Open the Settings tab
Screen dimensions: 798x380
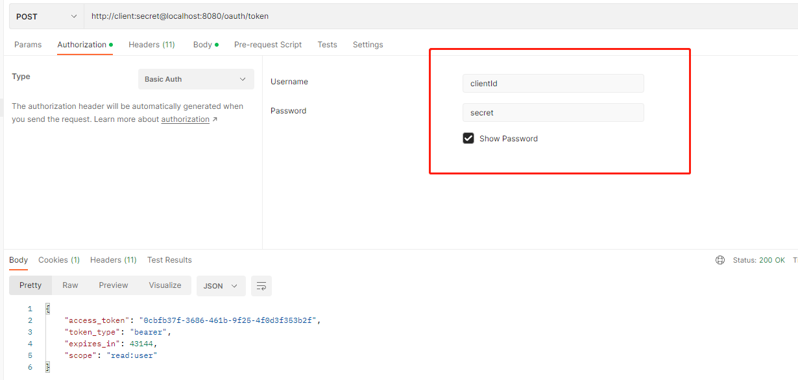point(368,45)
